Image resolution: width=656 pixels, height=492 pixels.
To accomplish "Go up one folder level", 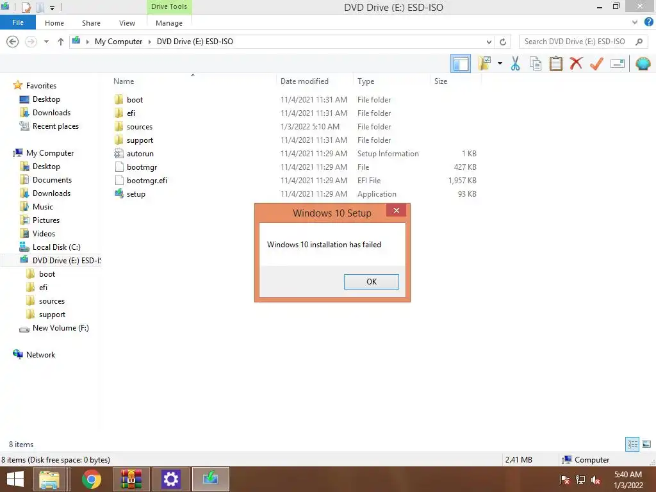I will [61, 42].
